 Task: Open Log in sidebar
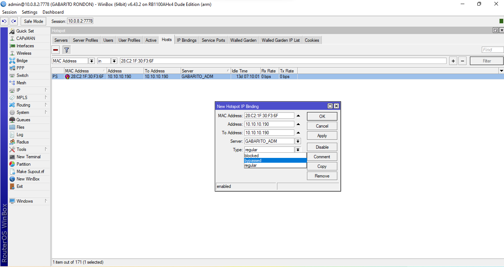coord(29,135)
